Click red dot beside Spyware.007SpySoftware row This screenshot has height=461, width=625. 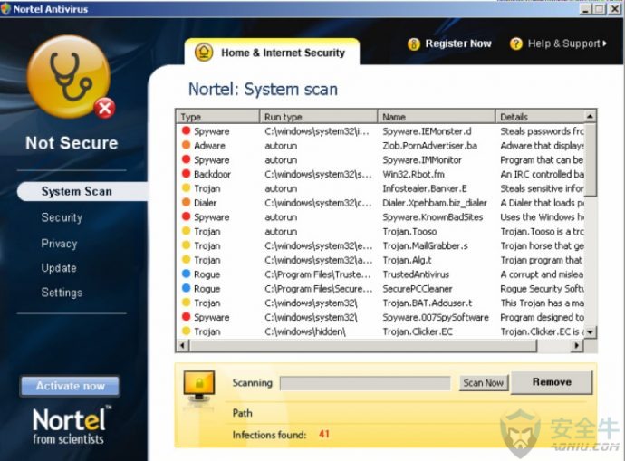point(186,316)
